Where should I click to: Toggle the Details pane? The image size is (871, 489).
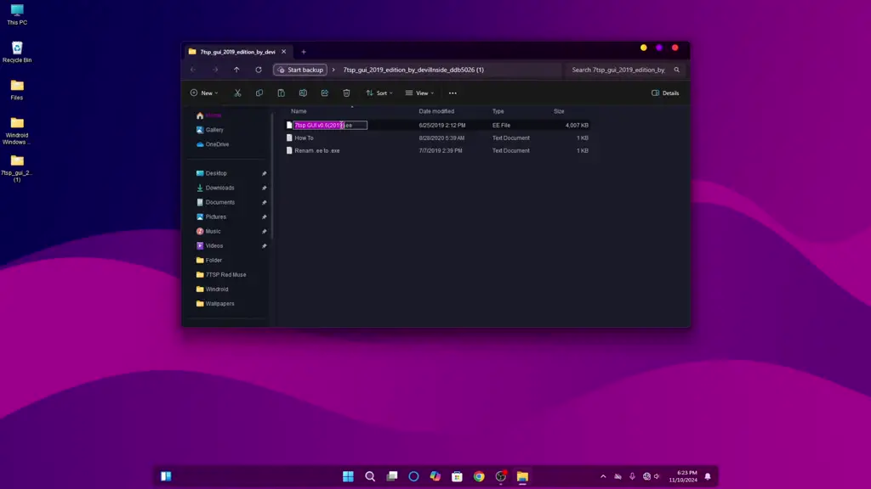[x=664, y=93]
